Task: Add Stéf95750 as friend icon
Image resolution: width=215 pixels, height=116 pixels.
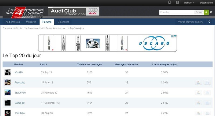Action: click(x=198, y=93)
